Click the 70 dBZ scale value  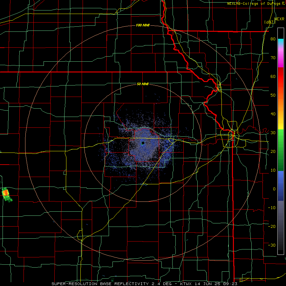pyautogui.click(x=273, y=58)
